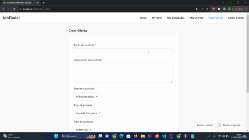249x140 pixels.
Task: Open the media player taskbar icon
Action: (x=186, y=136)
